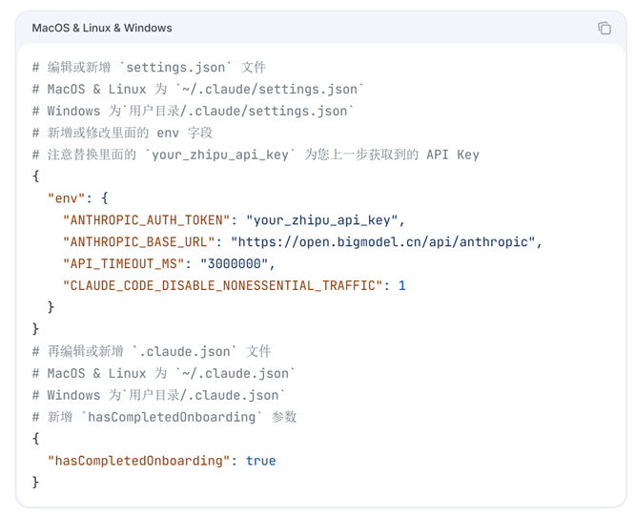Click the "hasCompletedOnboarding" JSON key
This screenshot has height=517, width=635.
click(138, 461)
